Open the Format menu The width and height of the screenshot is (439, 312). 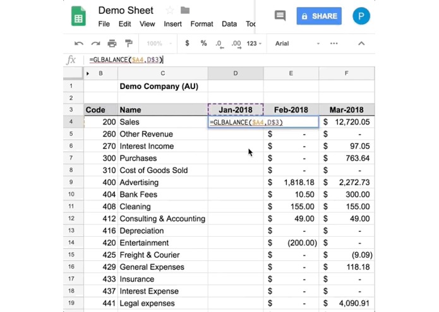[201, 24]
